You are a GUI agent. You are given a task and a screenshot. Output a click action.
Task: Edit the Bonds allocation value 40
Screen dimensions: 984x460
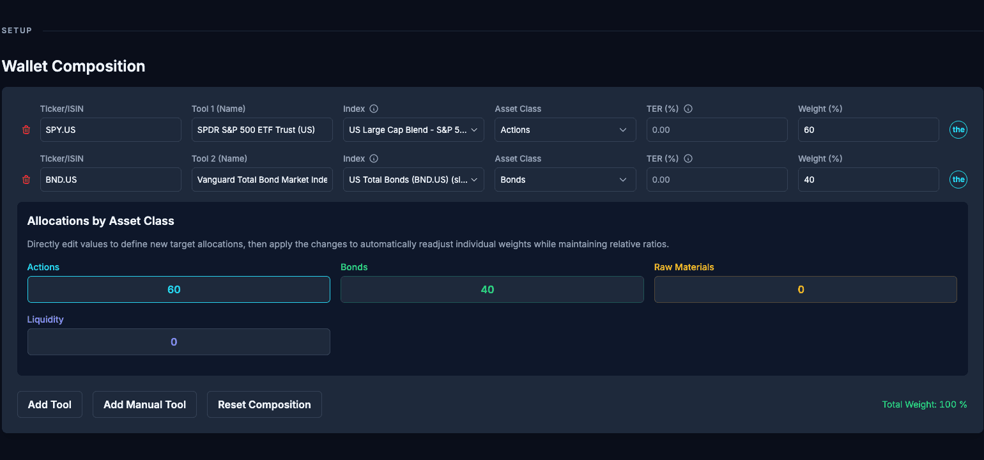tap(492, 289)
